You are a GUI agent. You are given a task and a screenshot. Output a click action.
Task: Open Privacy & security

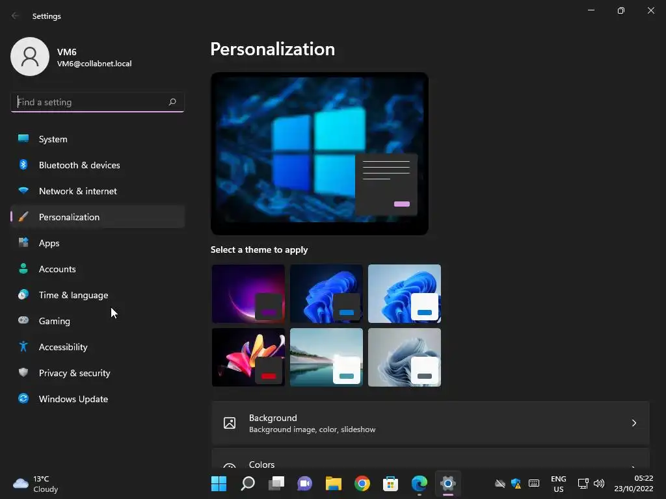point(98,373)
